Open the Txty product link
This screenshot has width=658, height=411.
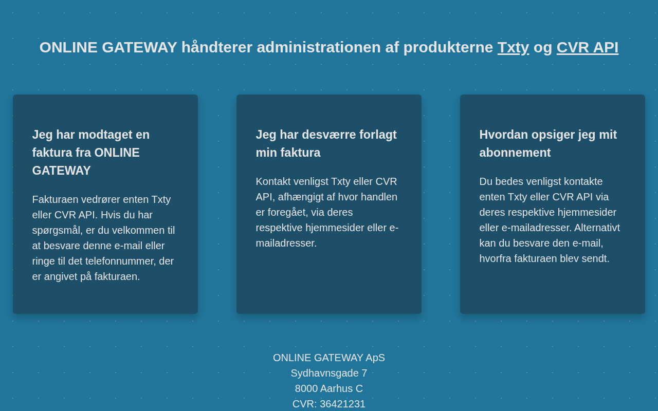point(513,47)
